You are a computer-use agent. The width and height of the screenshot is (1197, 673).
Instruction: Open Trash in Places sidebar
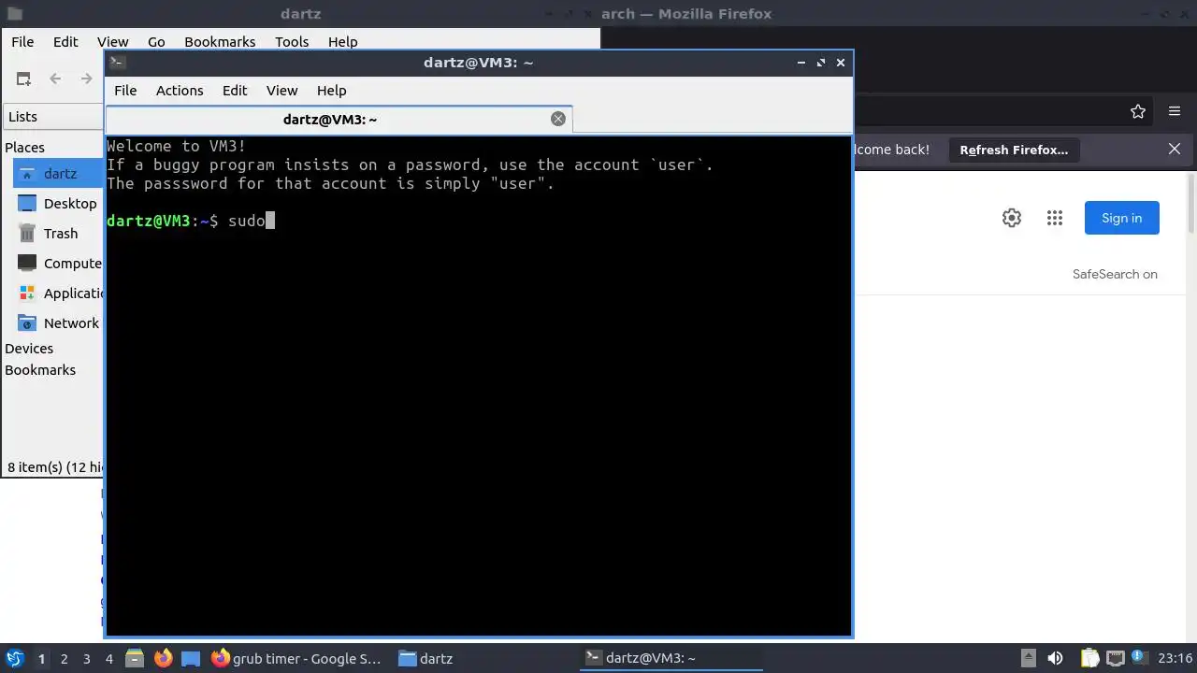click(x=59, y=234)
